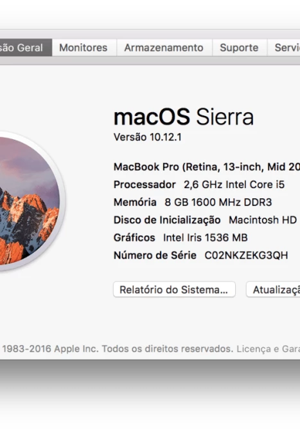Go to the Serviço tab
The height and width of the screenshot is (434, 300).
coord(284,48)
